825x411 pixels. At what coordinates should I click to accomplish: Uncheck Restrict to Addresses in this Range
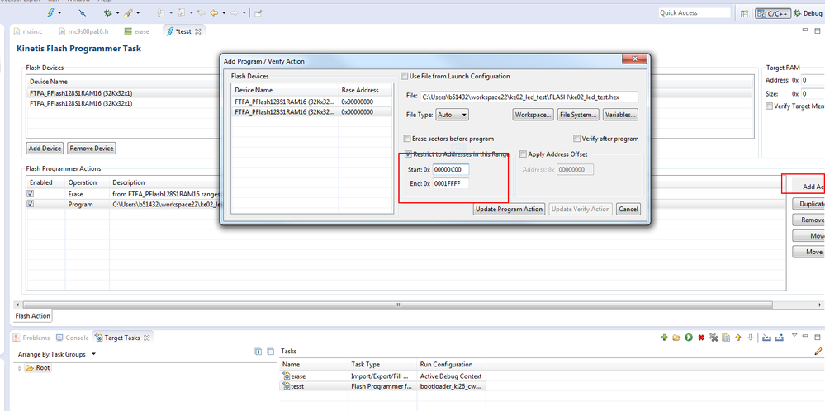tap(408, 154)
